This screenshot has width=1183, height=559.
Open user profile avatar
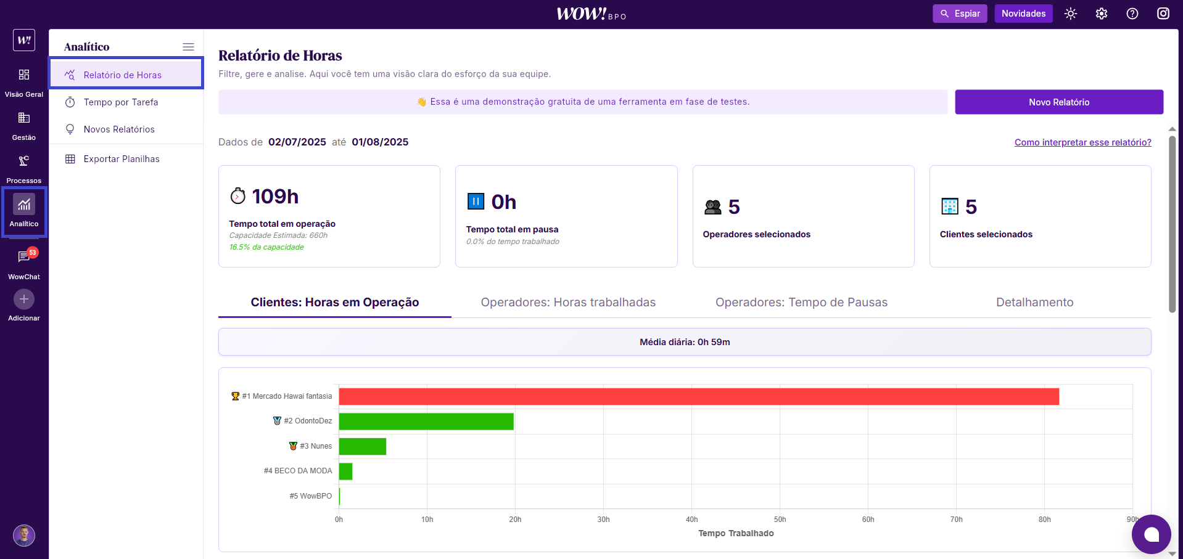coord(24,536)
